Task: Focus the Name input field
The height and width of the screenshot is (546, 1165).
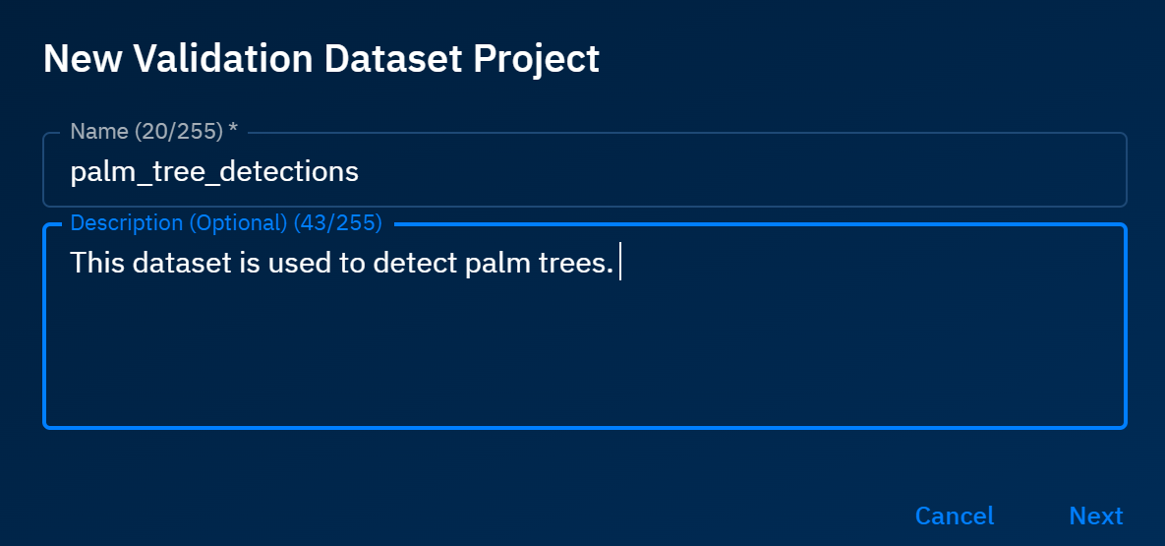Action: point(688,172)
